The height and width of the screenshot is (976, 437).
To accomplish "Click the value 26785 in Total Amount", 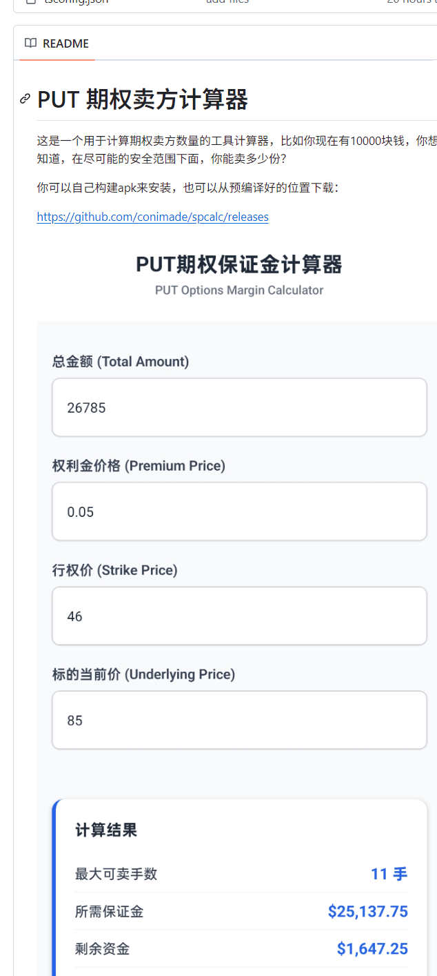I will pyautogui.click(x=84, y=407).
